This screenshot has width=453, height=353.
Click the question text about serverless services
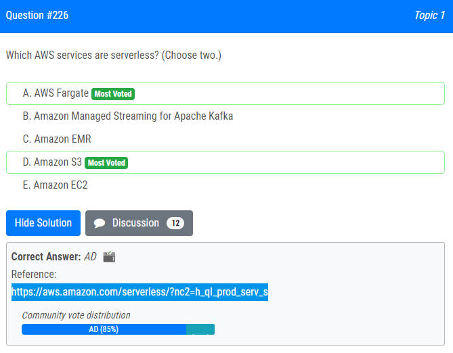(x=114, y=55)
